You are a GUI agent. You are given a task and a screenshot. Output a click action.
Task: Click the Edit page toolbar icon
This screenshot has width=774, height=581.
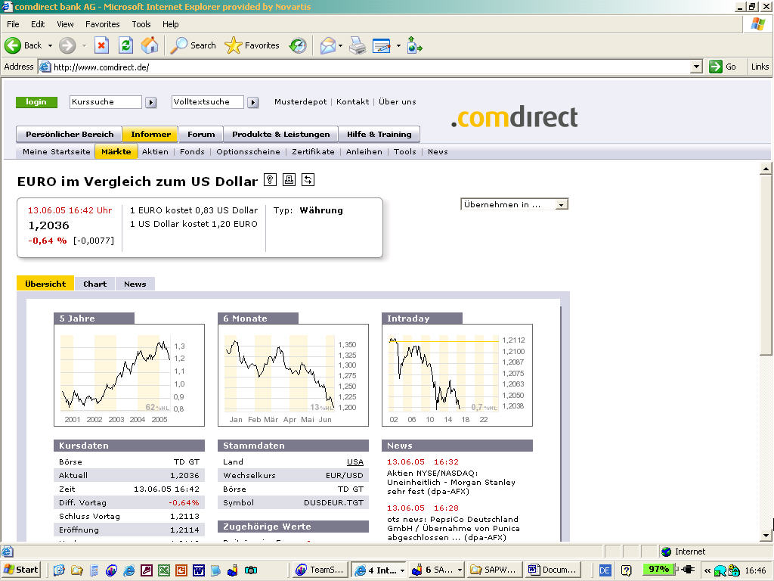click(382, 45)
